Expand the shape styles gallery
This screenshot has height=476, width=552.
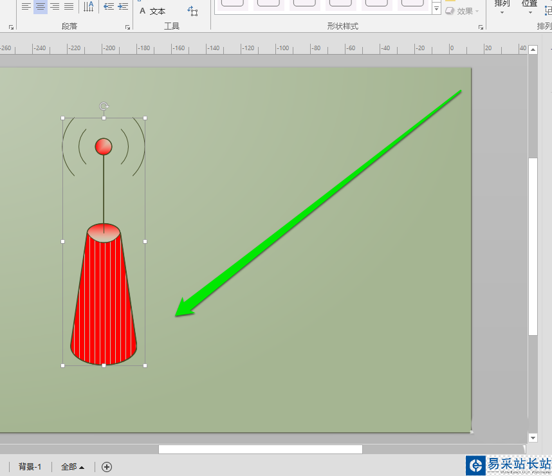(x=437, y=8)
